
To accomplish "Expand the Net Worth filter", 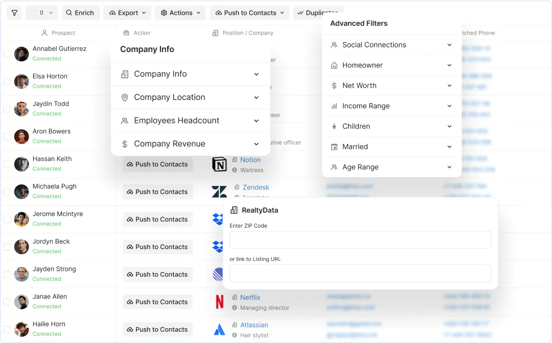I will (392, 86).
